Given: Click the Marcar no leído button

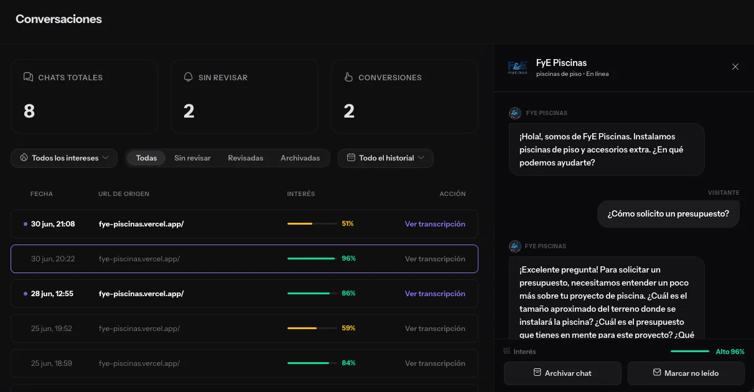Looking at the screenshot, I should pos(686,373).
